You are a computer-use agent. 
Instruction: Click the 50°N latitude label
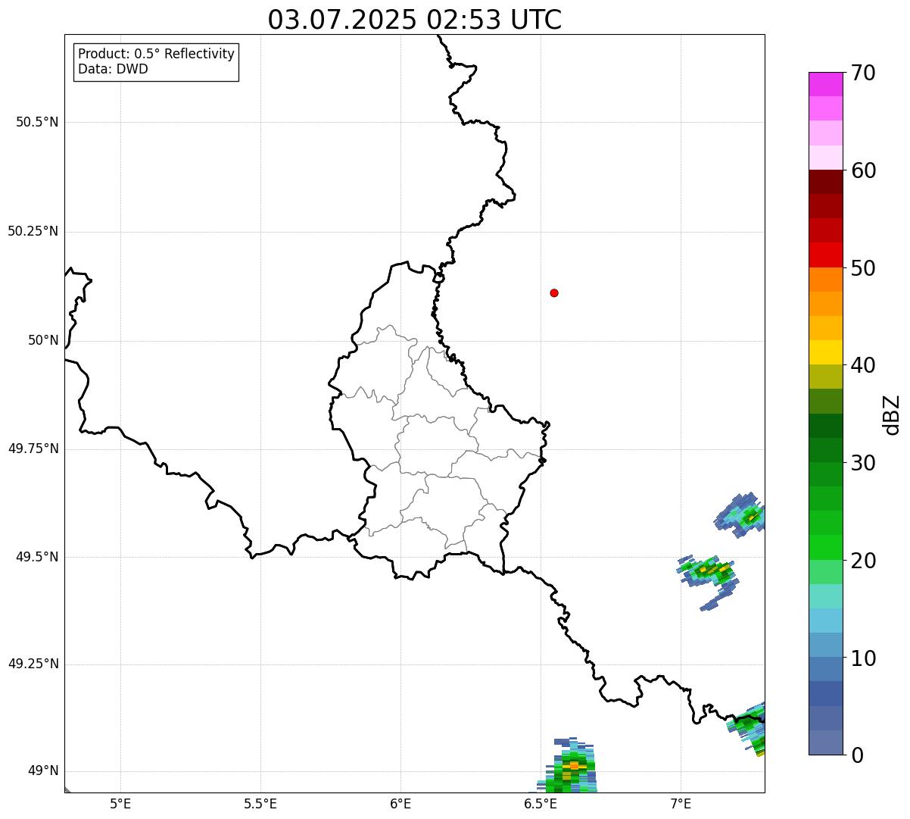43,340
